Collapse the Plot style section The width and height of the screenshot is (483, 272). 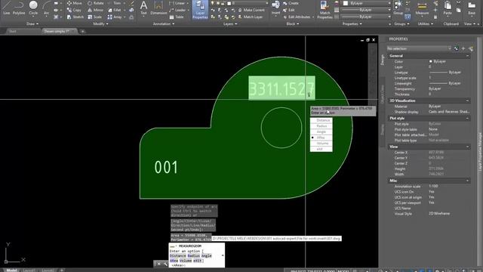pyautogui.click(x=468, y=118)
